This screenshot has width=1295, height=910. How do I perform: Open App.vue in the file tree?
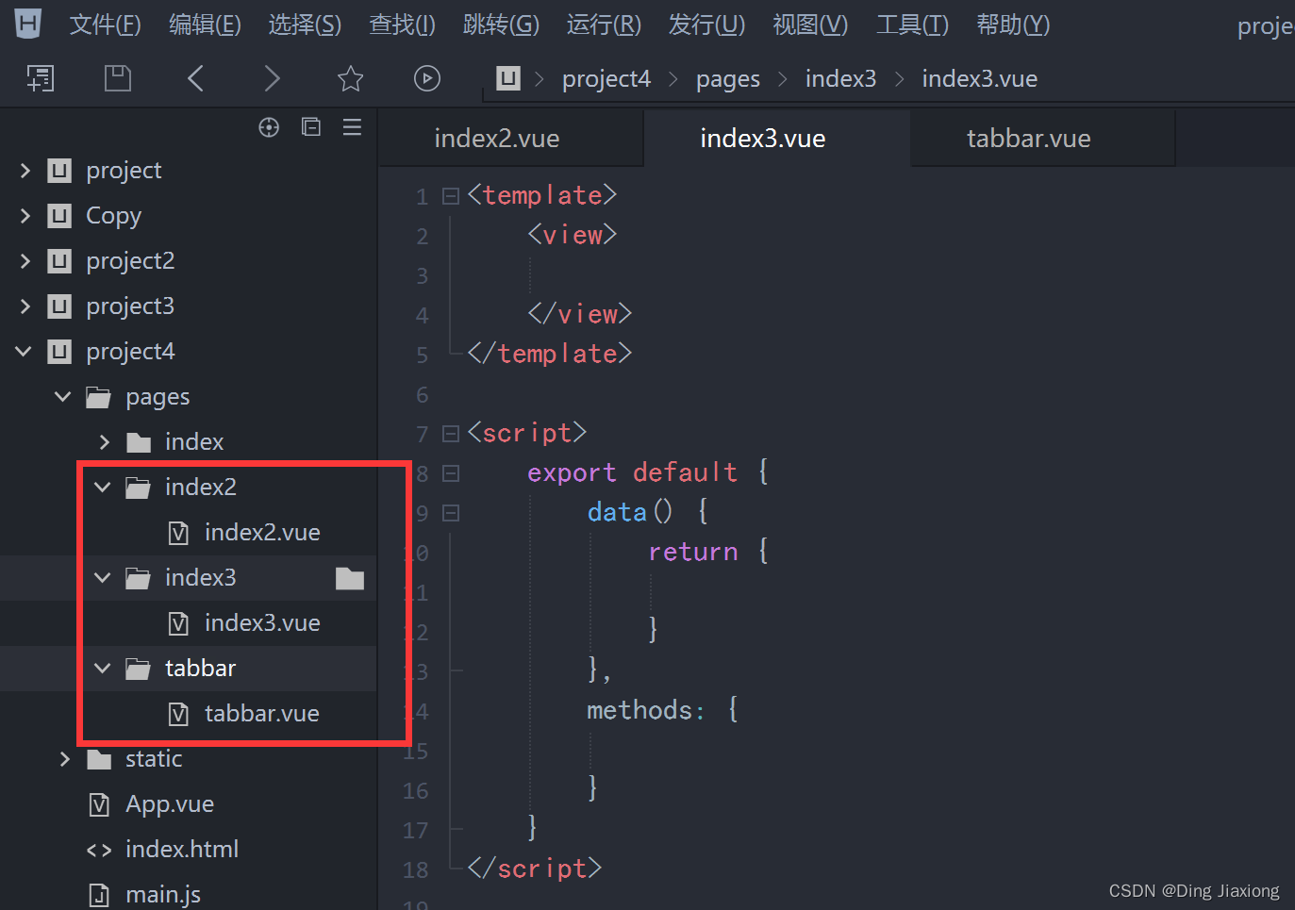[x=170, y=804]
